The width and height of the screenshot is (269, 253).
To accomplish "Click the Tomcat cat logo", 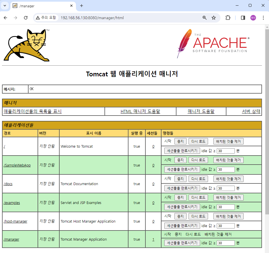I will [27, 45].
